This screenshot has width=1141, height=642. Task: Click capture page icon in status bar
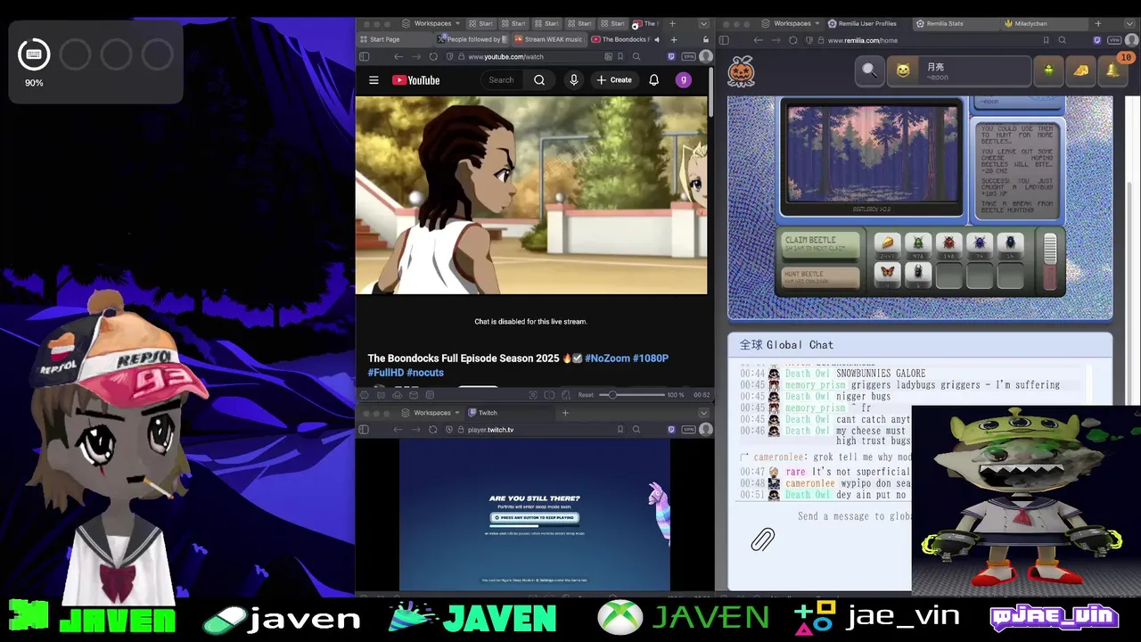[533, 395]
